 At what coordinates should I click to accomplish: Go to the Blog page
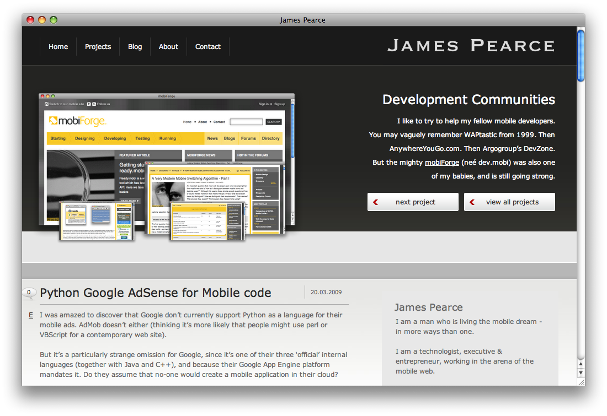pos(135,47)
